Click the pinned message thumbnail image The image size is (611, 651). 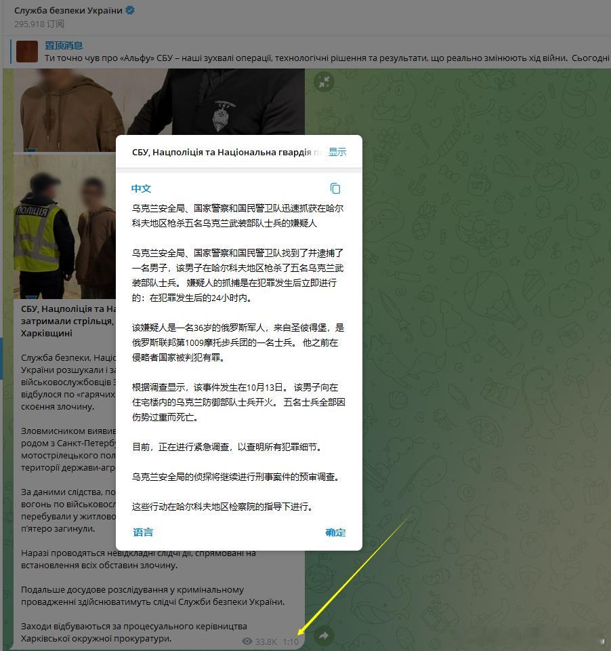[27, 52]
